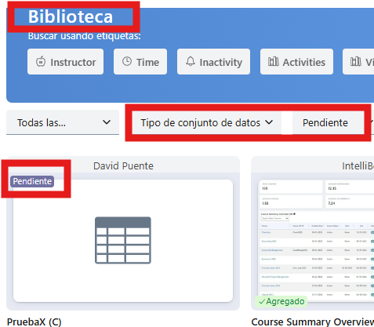Click the books icon on Activities tag

pyautogui.click(x=274, y=62)
